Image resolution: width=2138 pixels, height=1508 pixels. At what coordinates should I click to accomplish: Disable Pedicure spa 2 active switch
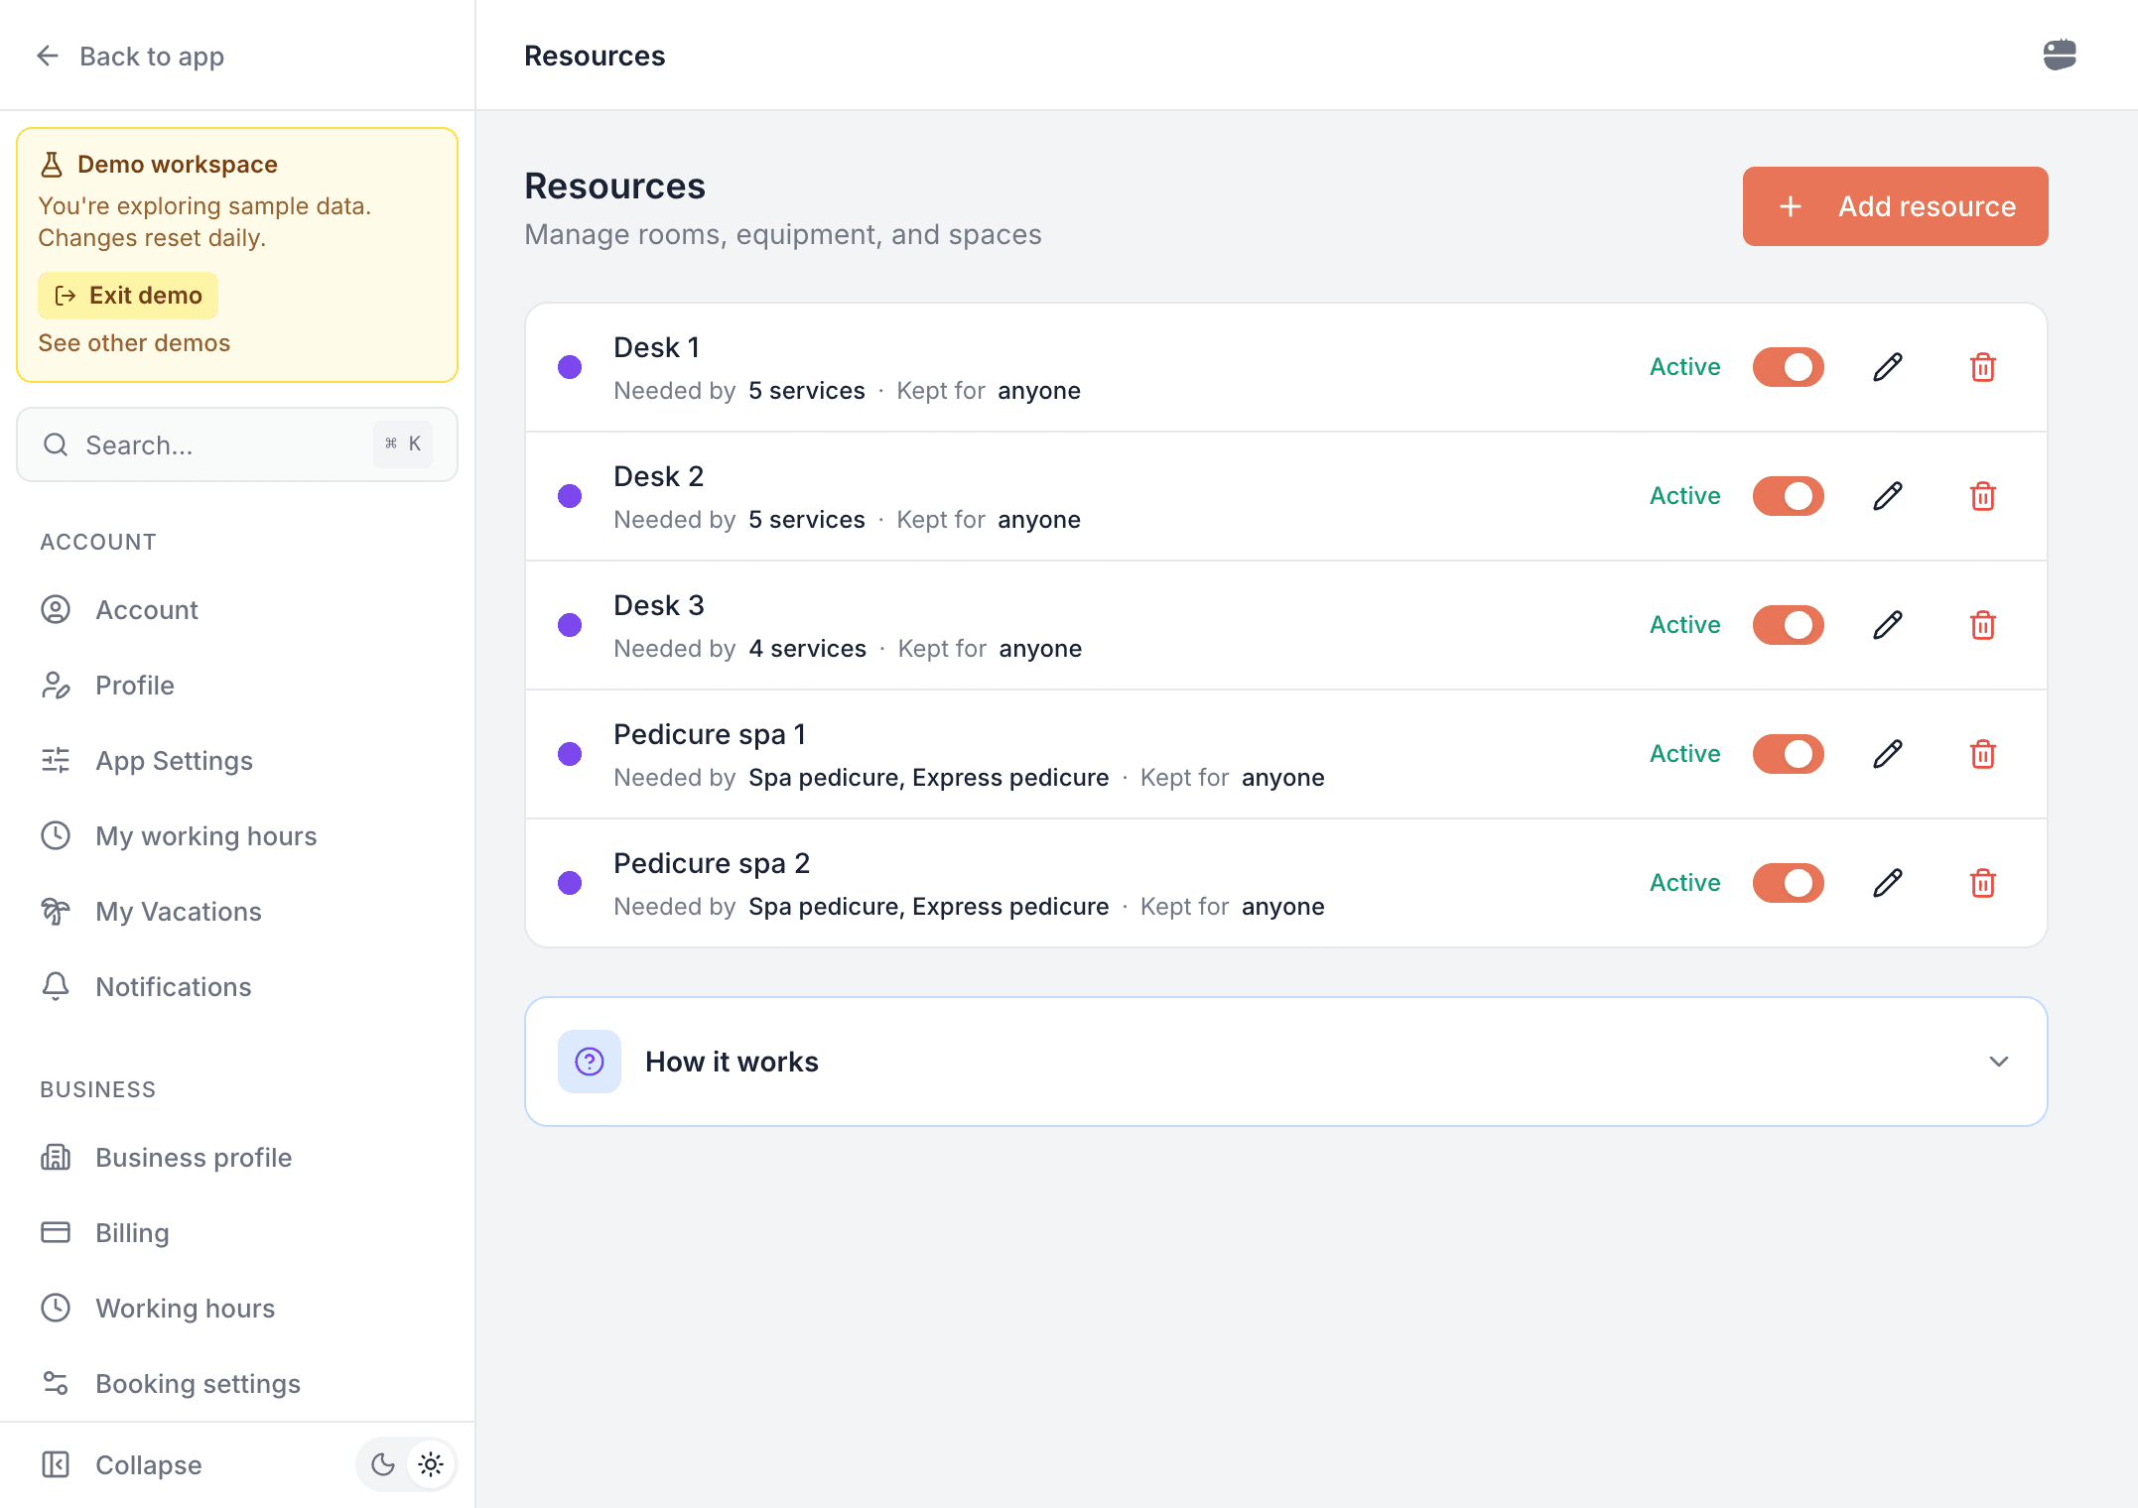coord(1789,883)
